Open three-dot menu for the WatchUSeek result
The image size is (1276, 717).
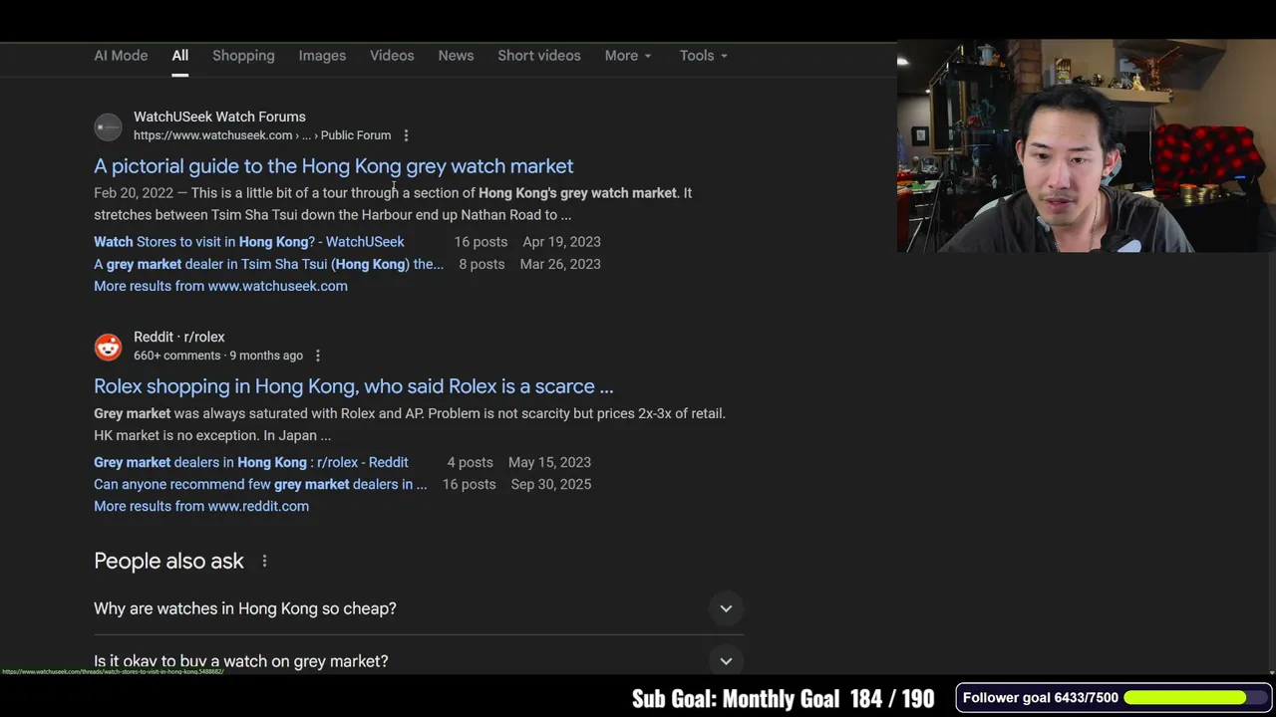coord(406,135)
